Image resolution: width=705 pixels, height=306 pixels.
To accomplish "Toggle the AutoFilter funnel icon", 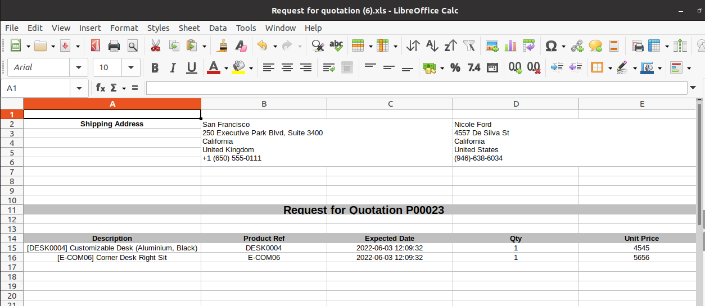I will (x=469, y=46).
